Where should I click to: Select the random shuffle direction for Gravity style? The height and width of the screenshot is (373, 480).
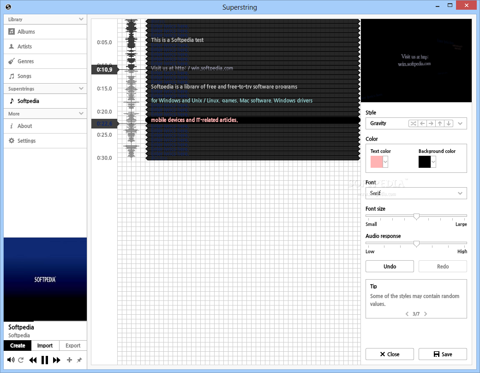coord(413,123)
